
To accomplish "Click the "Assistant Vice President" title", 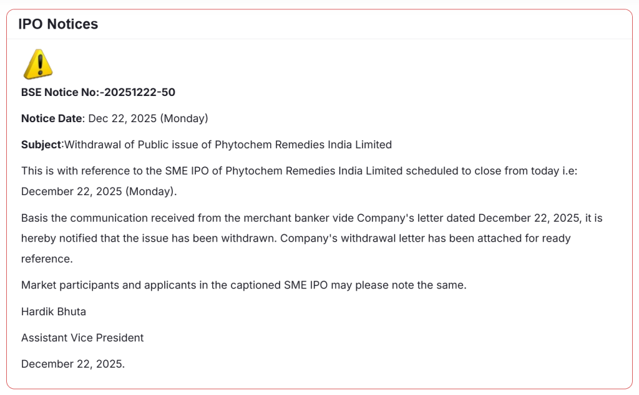I will point(82,338).
